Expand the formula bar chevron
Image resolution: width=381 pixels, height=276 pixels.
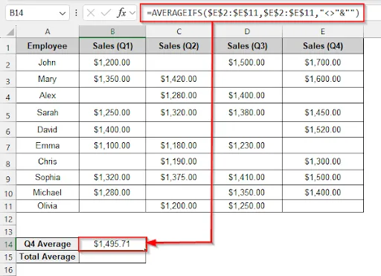pyautogui.click(x=132, y=13)
